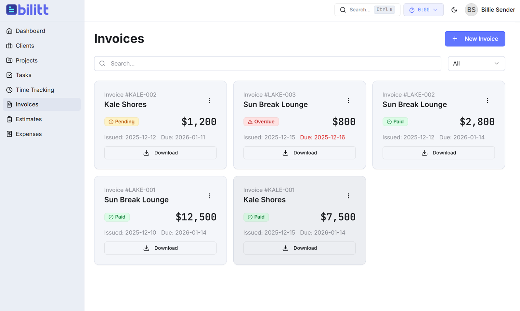This screenshot has width=520, height=311.
Task: Click the New Invoice button
Action: 475,39
